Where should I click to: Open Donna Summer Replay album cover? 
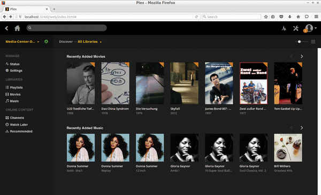[115, 148]
